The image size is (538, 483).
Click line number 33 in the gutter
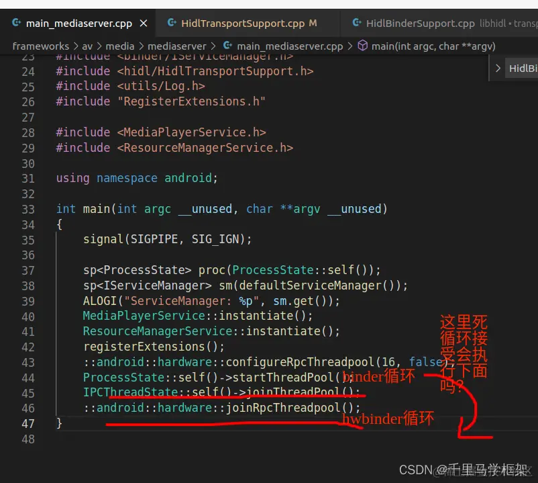[28, 210]
